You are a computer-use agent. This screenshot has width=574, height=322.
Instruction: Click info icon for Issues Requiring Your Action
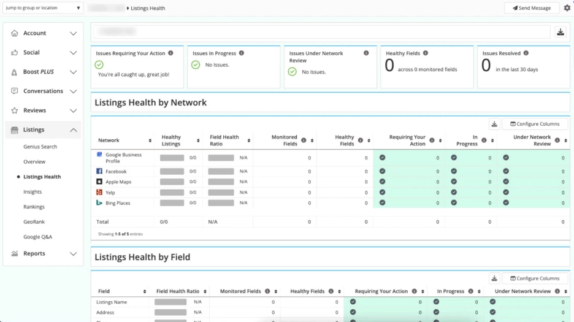click(x=170, y=53)
